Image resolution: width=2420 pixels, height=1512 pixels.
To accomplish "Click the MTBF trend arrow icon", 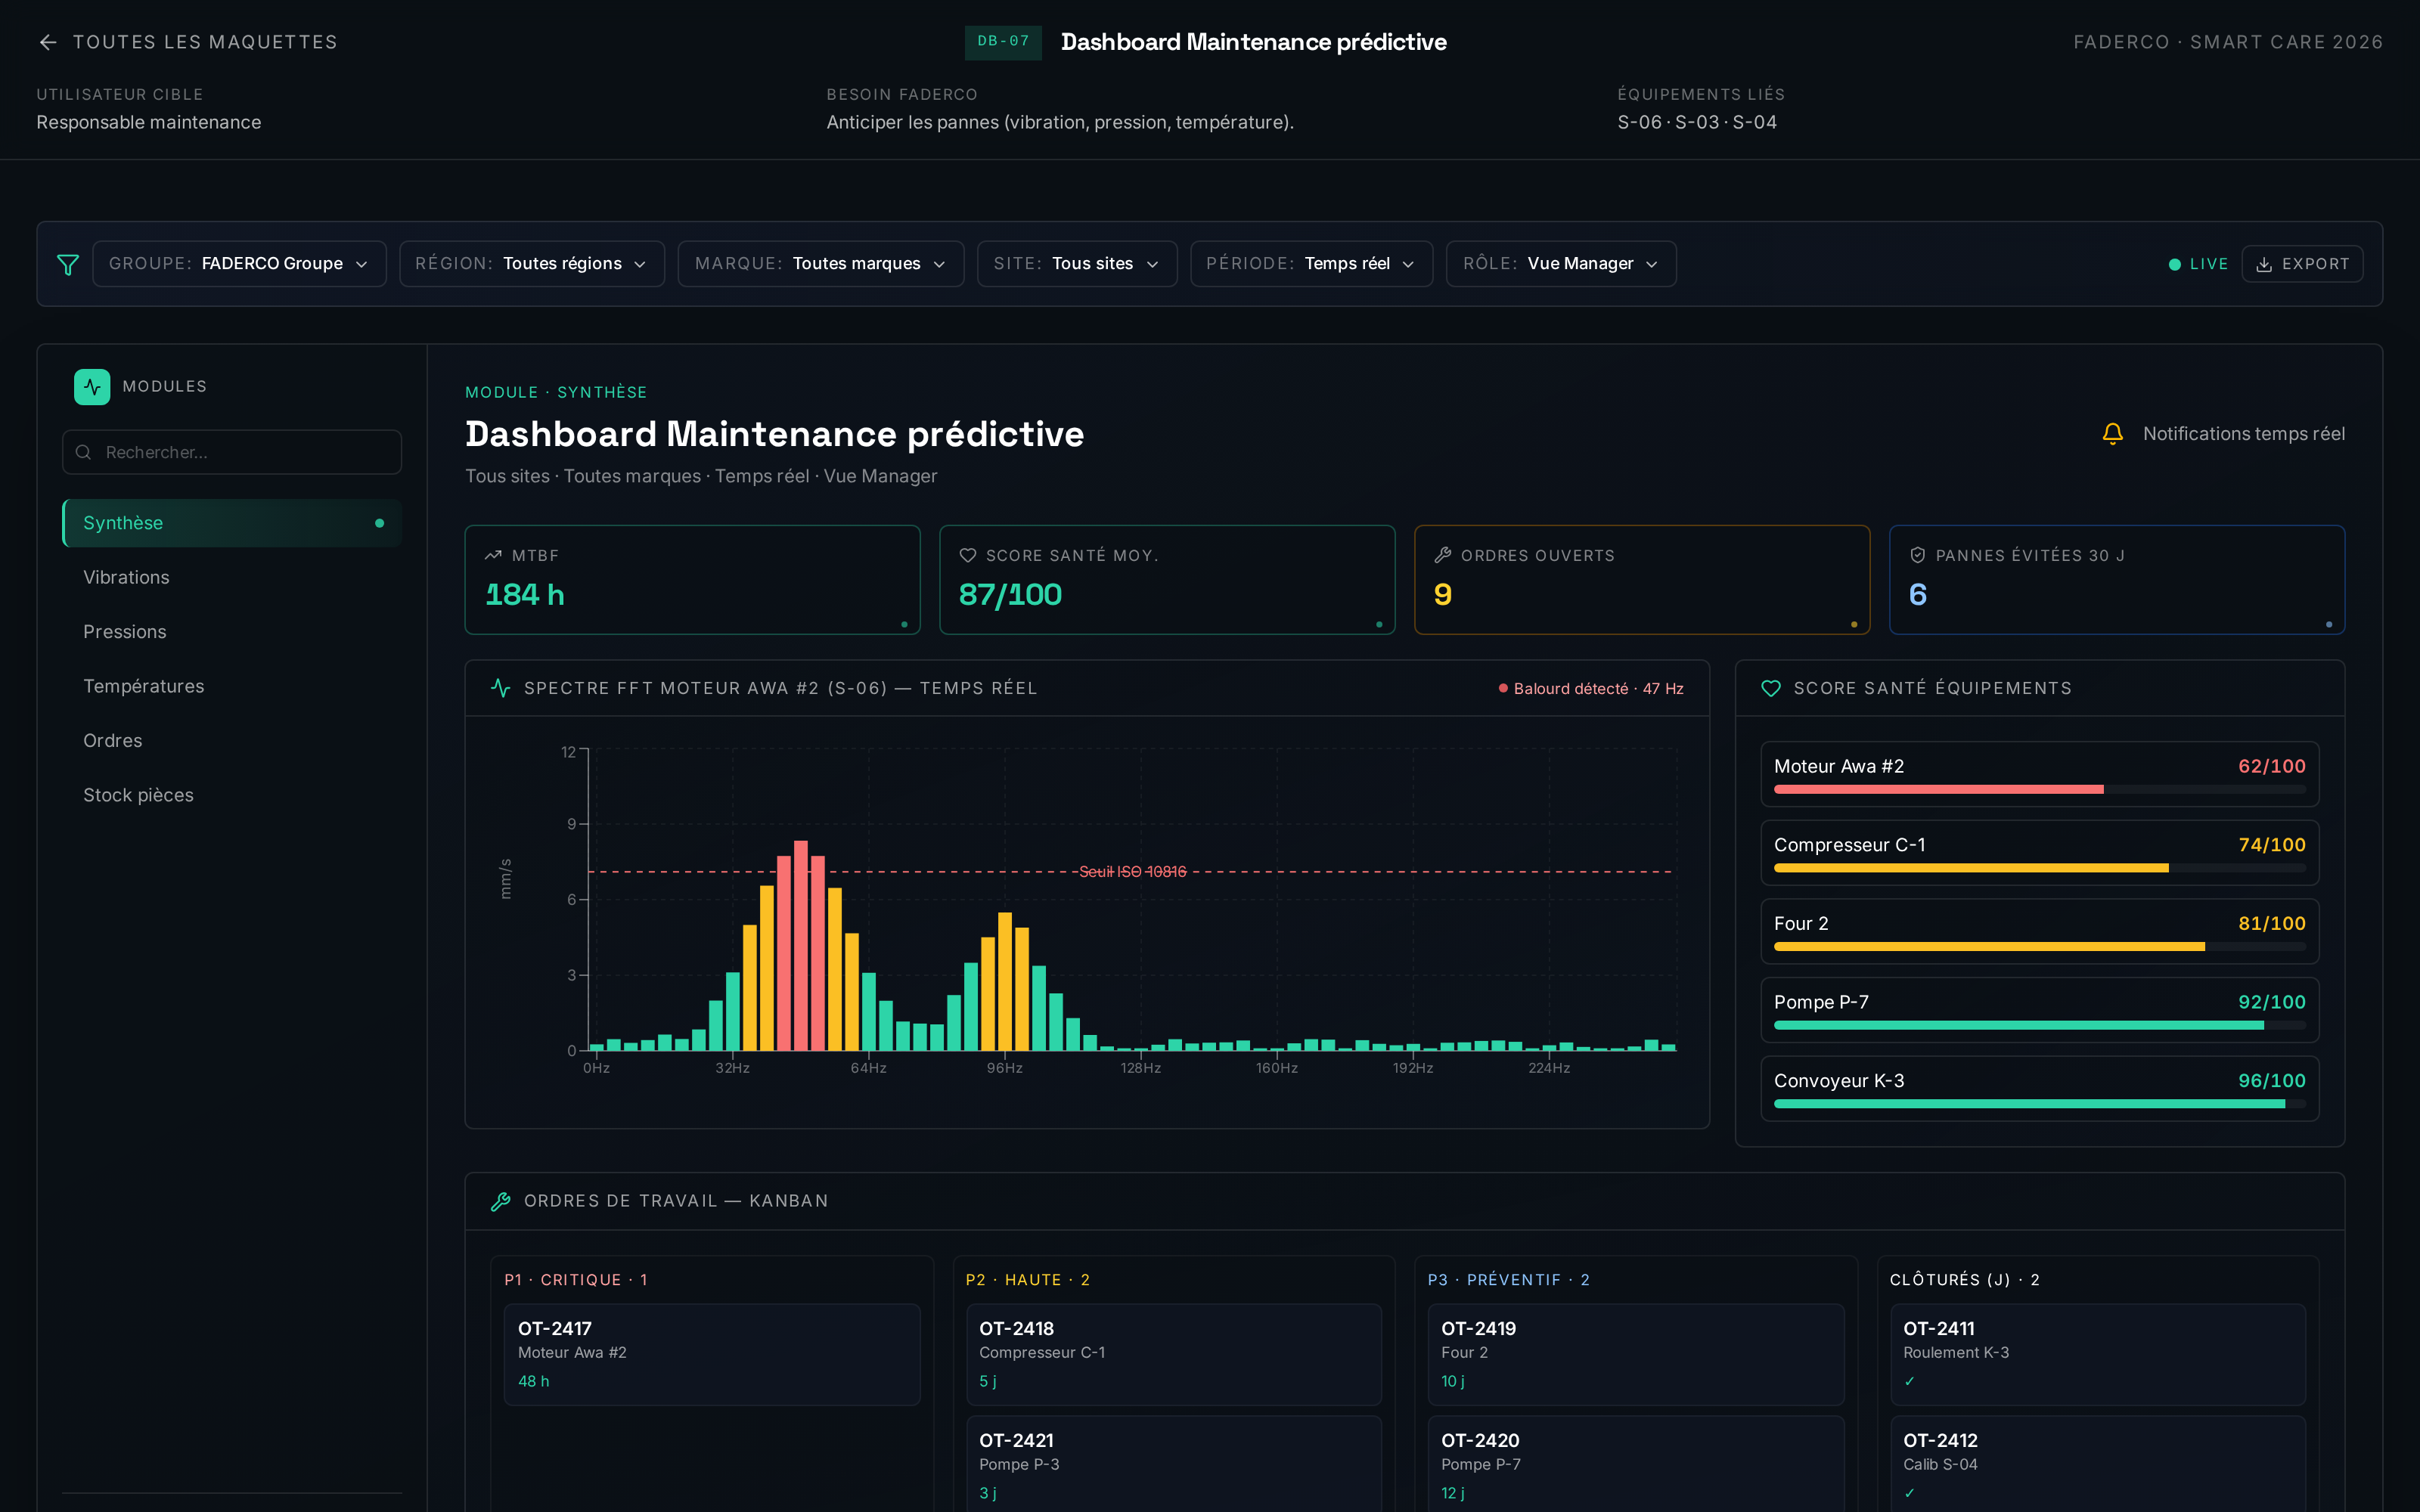I will (x=493, y=555).
